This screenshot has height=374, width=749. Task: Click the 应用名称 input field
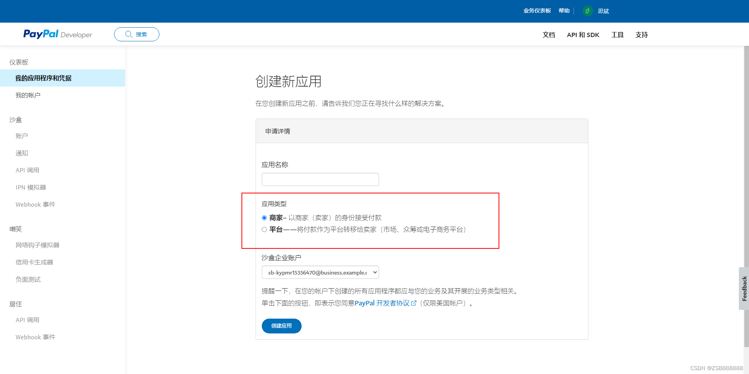click(320, 179)
